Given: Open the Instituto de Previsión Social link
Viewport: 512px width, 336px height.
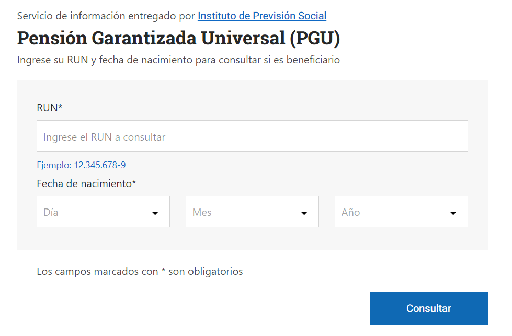Looking at the screenshot, I should (261, 16).
